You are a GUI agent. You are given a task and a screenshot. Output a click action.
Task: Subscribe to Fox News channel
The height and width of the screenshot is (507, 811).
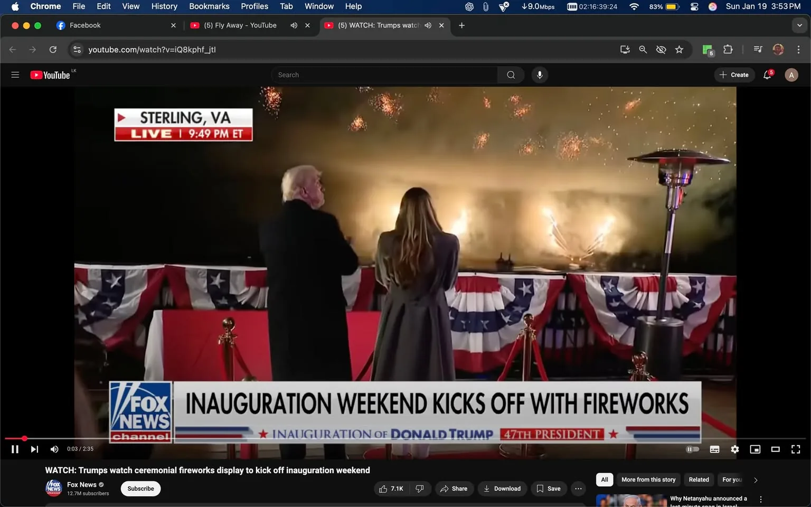tap(140, 489)
